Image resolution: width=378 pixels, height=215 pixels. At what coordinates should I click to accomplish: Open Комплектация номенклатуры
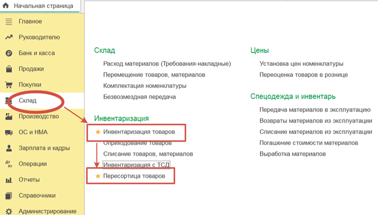[145, 86]
